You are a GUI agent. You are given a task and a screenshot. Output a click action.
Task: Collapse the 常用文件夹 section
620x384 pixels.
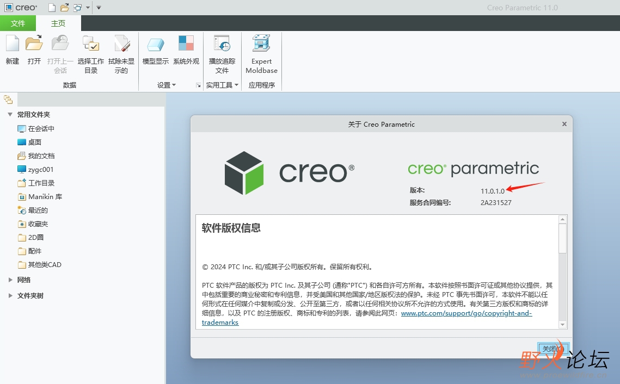coord(10,115)
